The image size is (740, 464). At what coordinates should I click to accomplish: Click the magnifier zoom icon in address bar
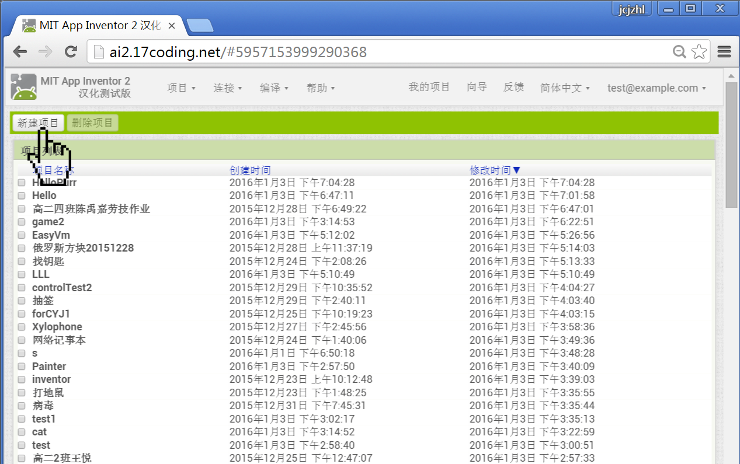pos(679,52)
